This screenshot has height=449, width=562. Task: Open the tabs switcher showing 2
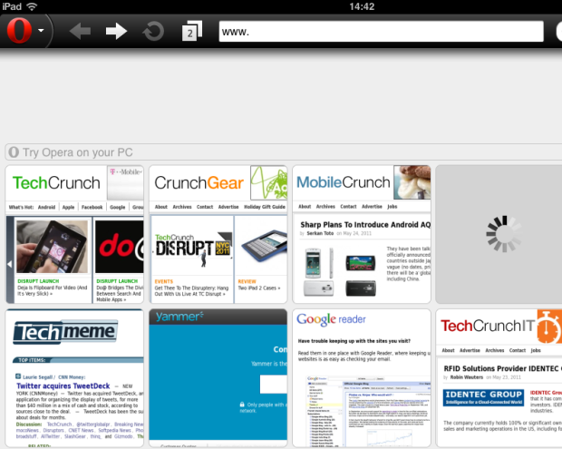pos(192,31)
